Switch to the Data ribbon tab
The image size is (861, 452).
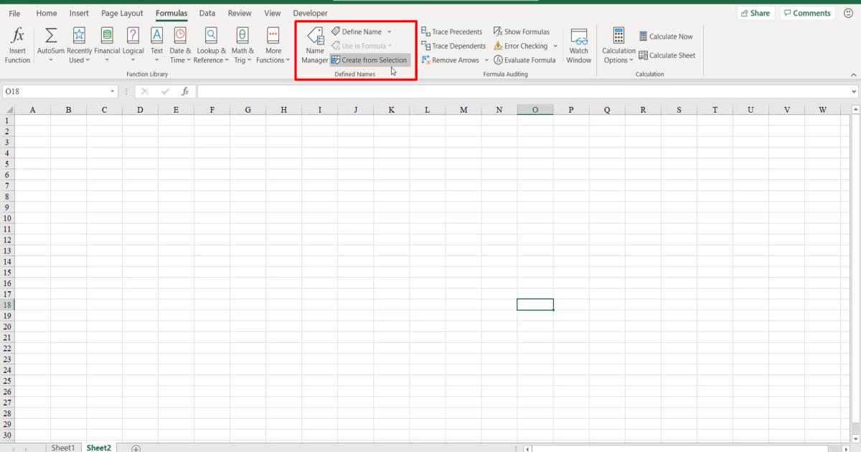pos(207,12)
